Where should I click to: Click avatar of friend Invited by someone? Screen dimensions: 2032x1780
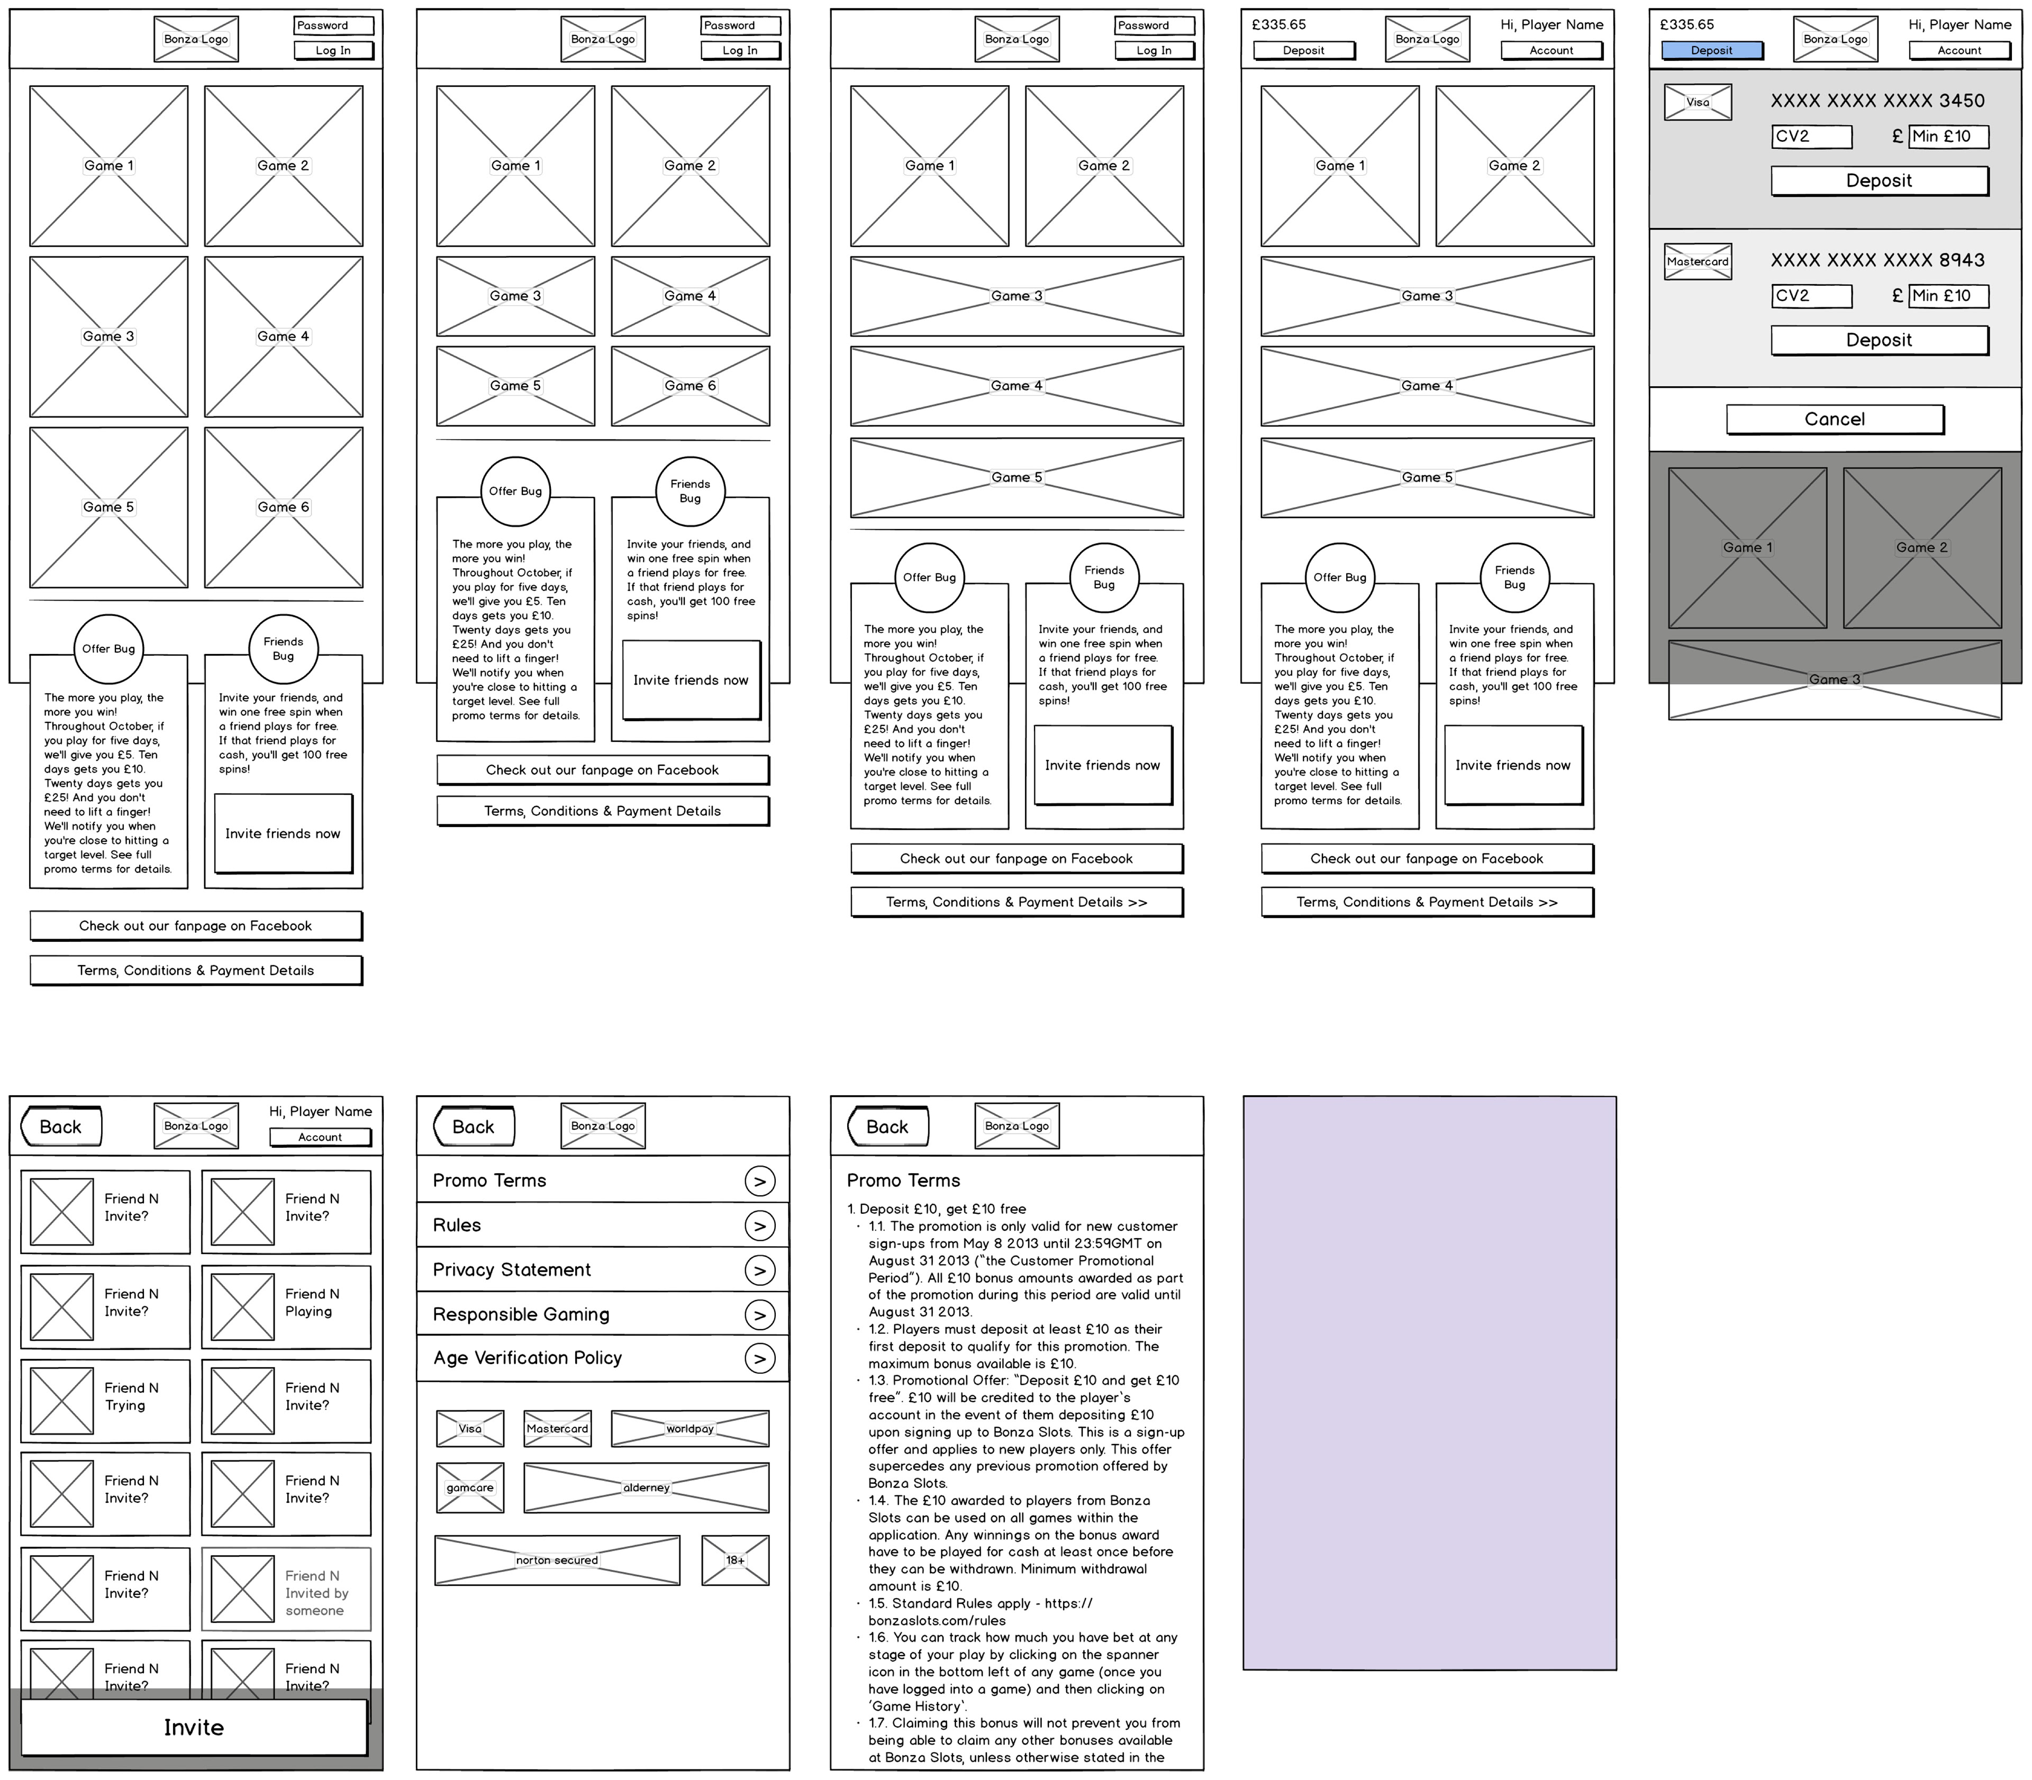(x=242, y=1590)
